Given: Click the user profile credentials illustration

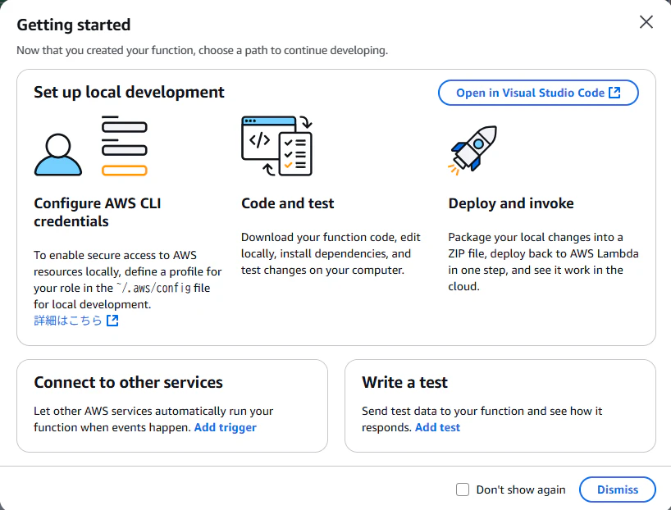Looking at the screenshot, I should click(x=91, y=146).
